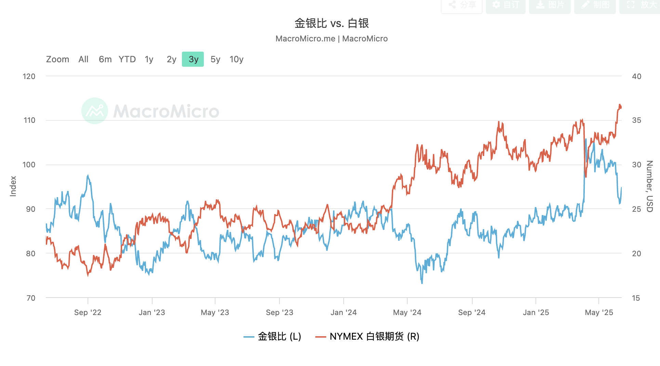The height and width of the screenshot is (366, 660).
Task: Click the pencil symbol on the 制图 button
Action: point(585,5)
